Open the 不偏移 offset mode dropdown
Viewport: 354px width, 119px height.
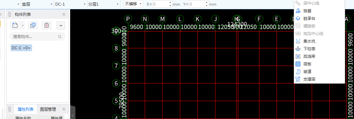point(133,4)
